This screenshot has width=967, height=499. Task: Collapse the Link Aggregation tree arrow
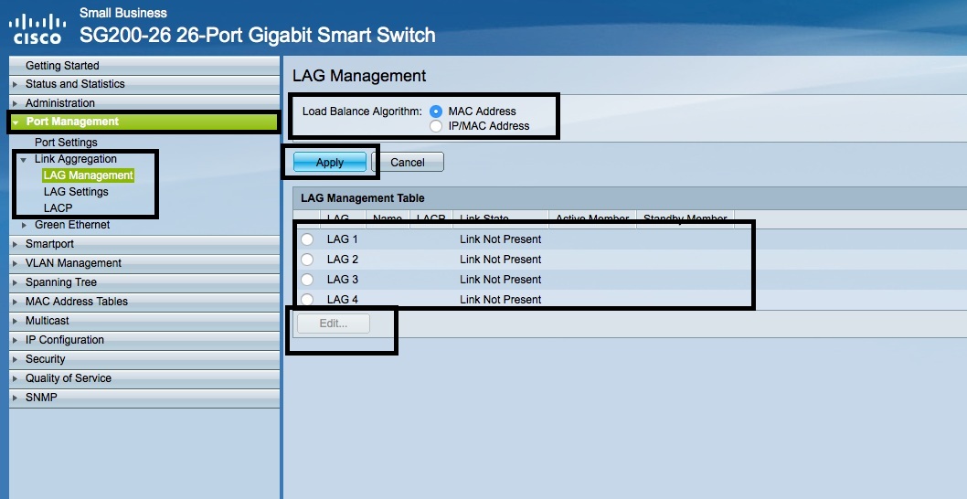(24, 160)
